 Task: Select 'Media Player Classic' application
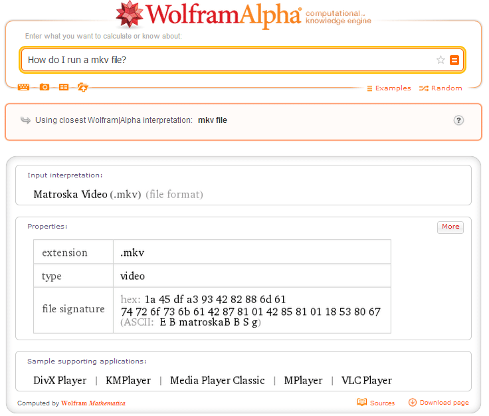pyautogui.click(x=217, y=380)
